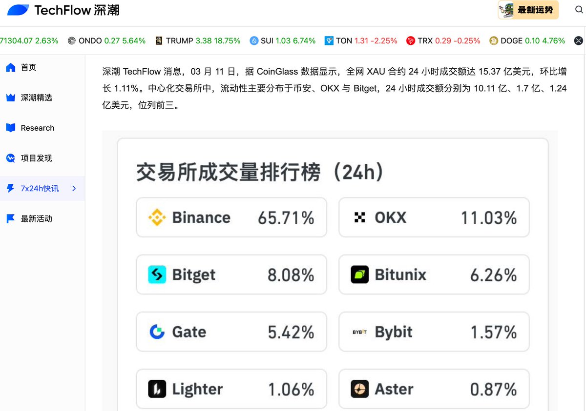
Task: Open the search magnifier icon
Action: pos(579,10)
